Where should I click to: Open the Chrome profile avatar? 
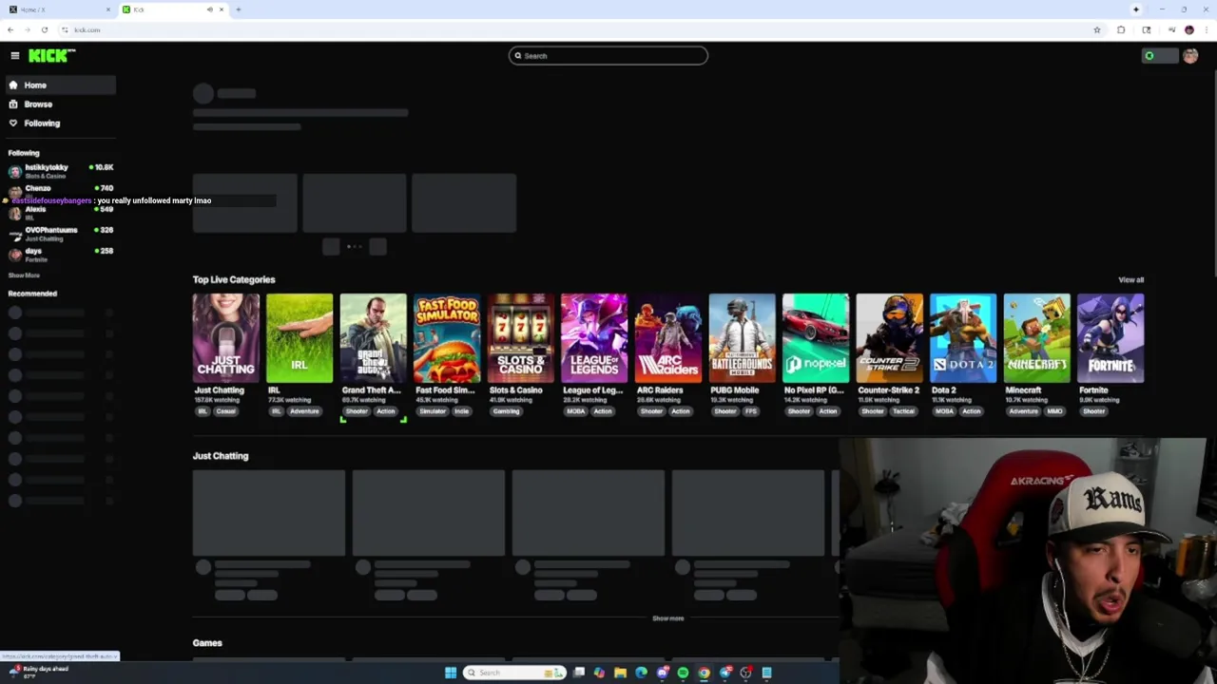point(1189,29)
